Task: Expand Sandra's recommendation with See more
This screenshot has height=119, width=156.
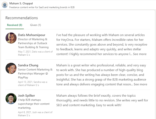Action: [x=140, y=84]
